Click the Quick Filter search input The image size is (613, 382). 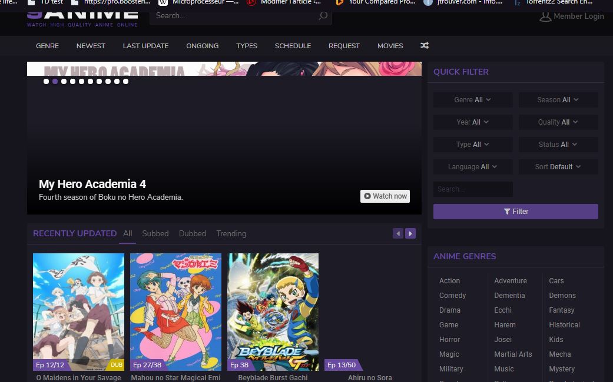click(473, 189)
